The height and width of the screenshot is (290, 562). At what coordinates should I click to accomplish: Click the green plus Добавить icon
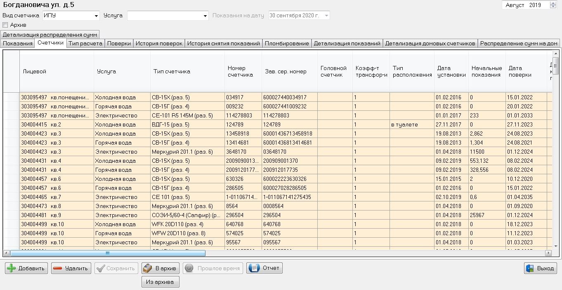tap(12, 268)
